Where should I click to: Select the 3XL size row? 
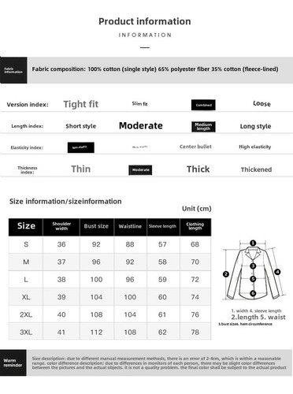109,332
